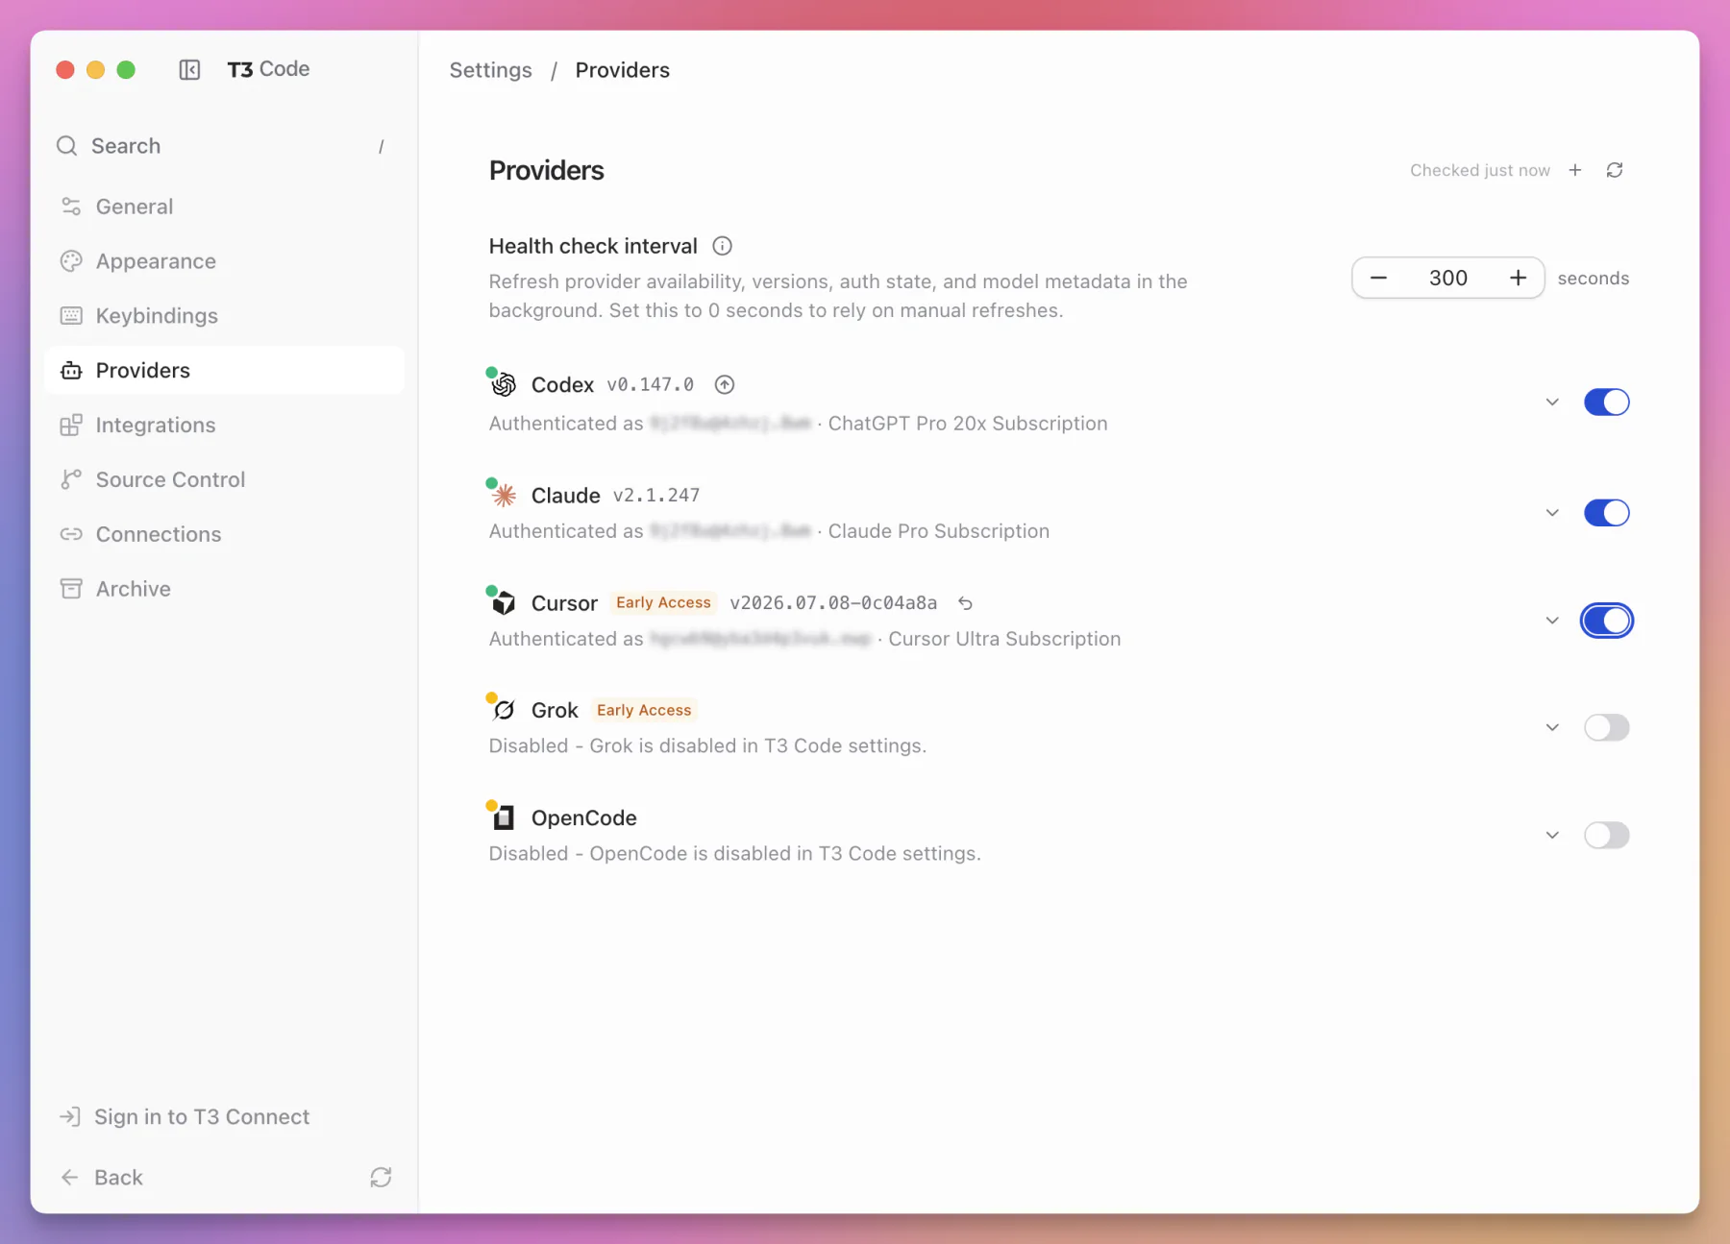Click the General sliders icon

(71, 207)
